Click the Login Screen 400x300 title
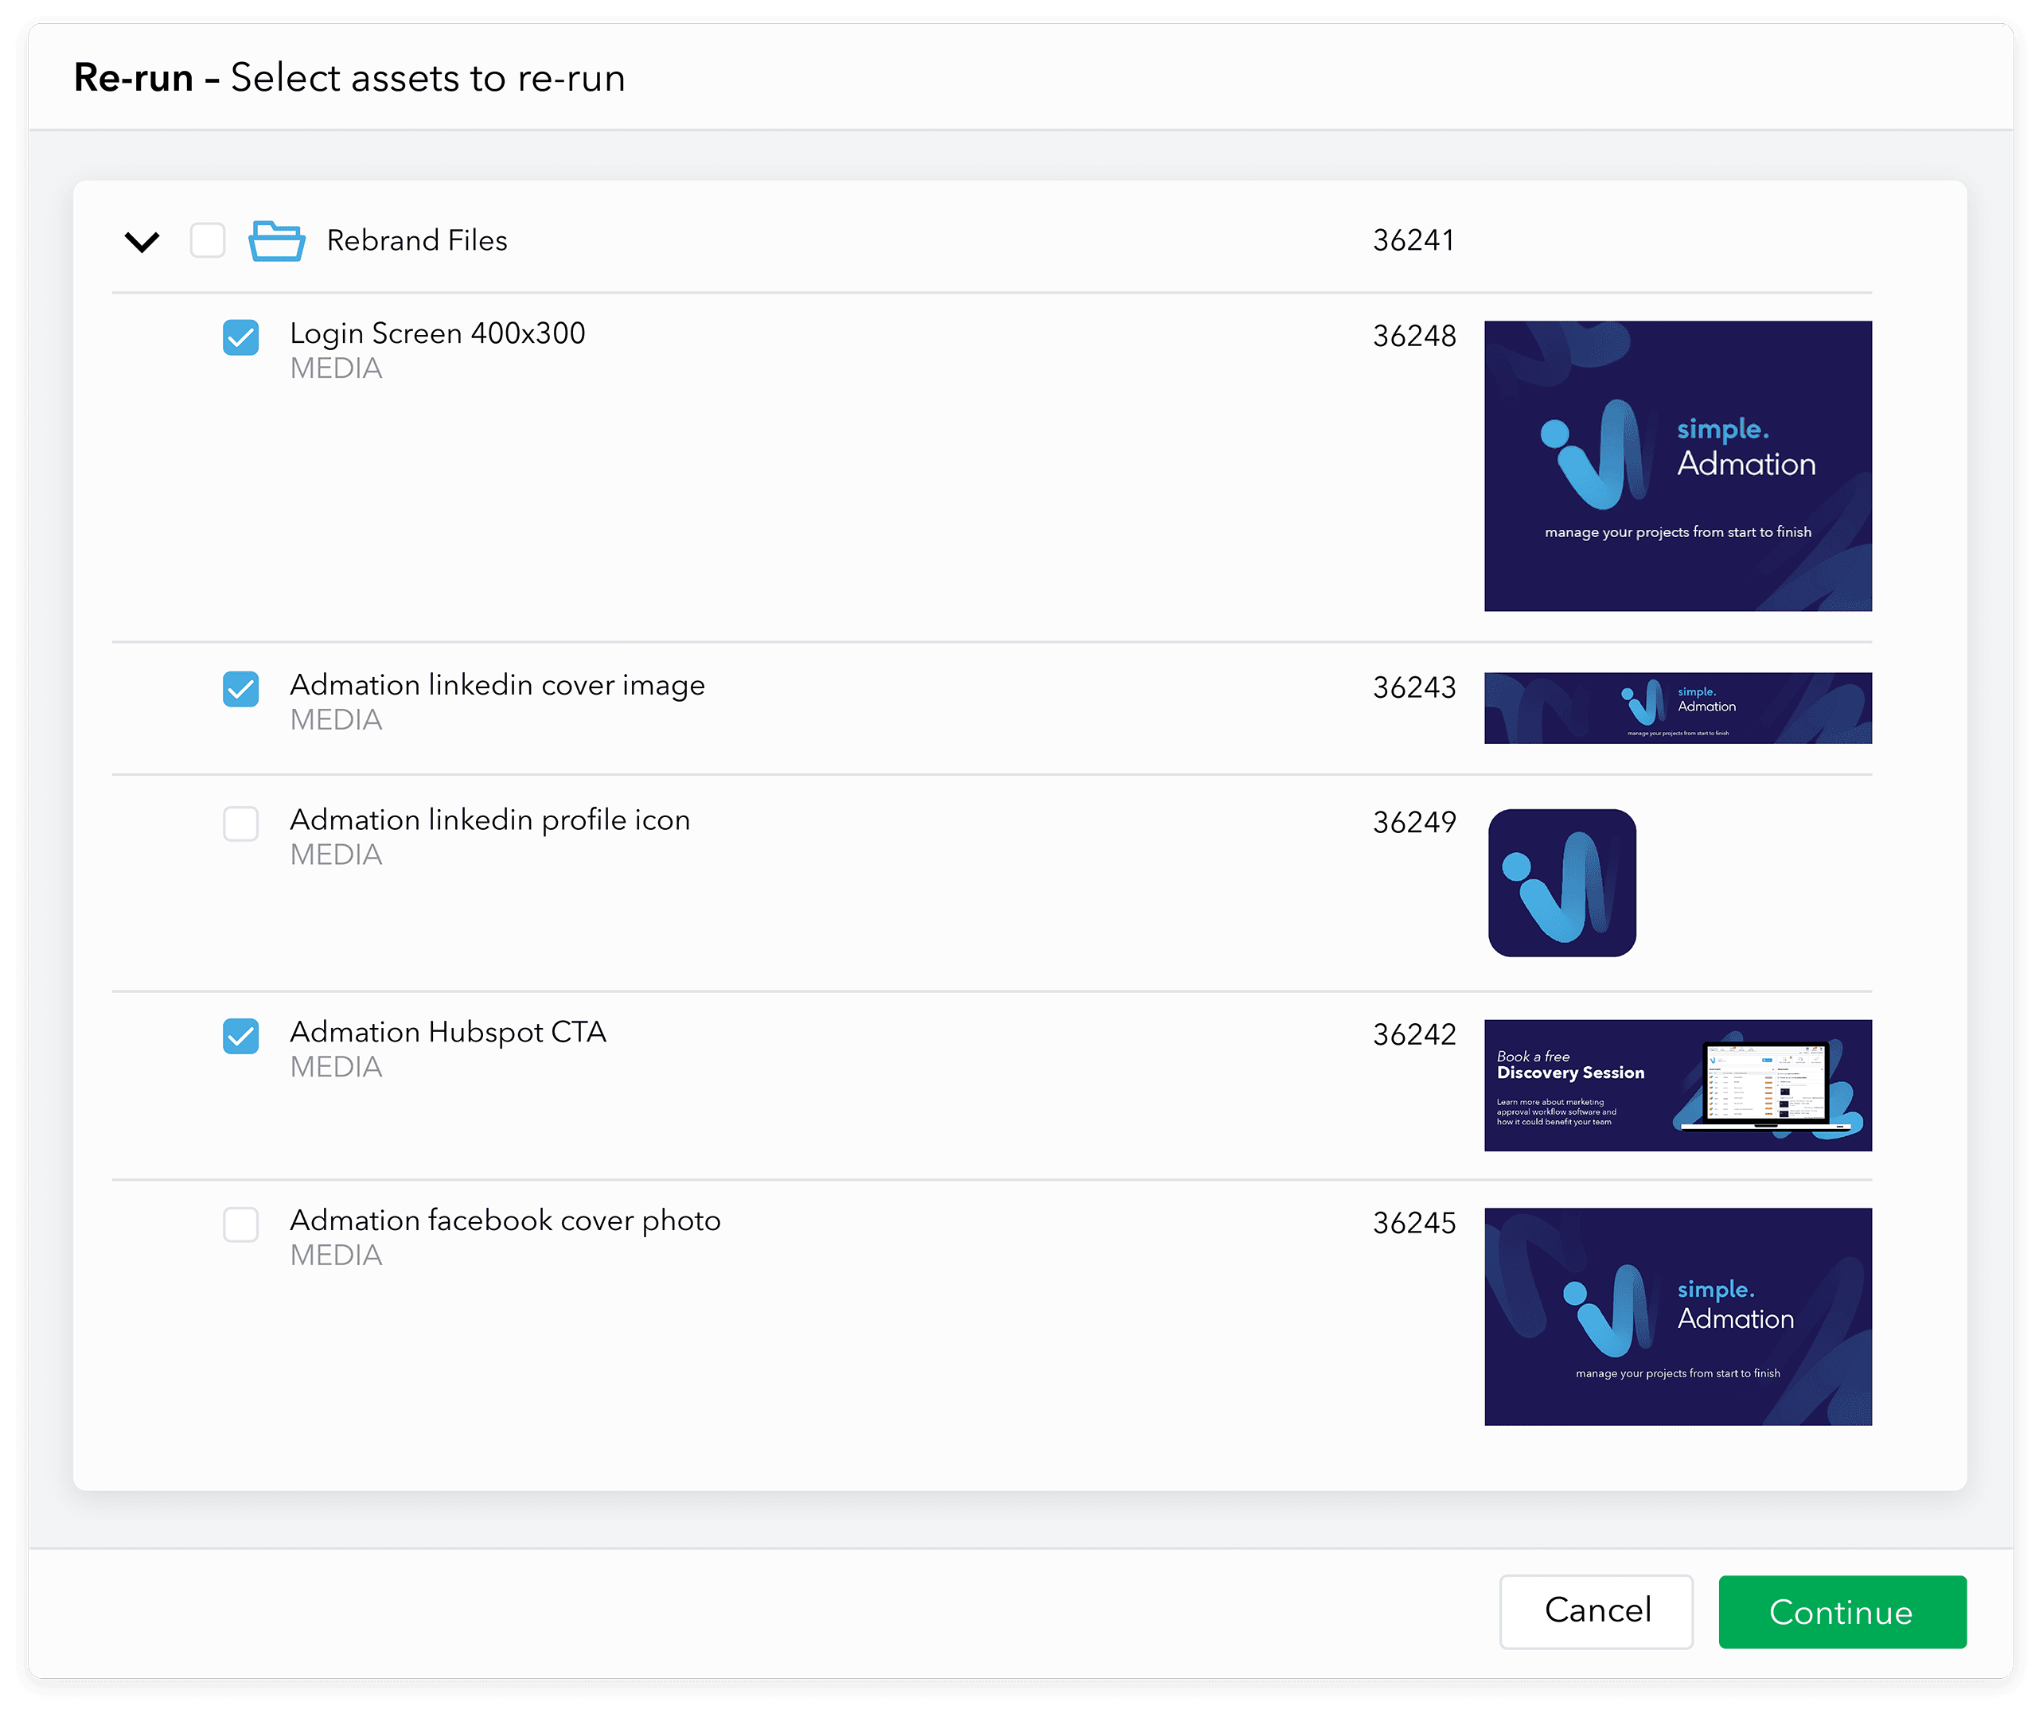 (437, 333)
